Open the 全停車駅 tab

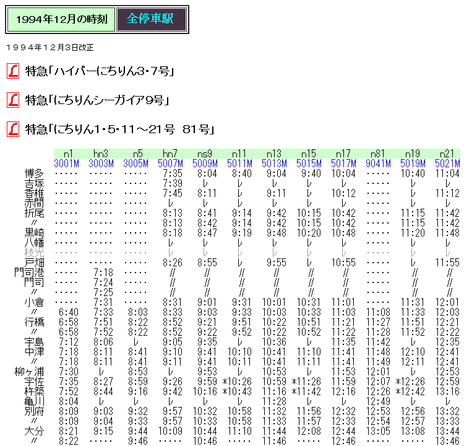point(150,19)
